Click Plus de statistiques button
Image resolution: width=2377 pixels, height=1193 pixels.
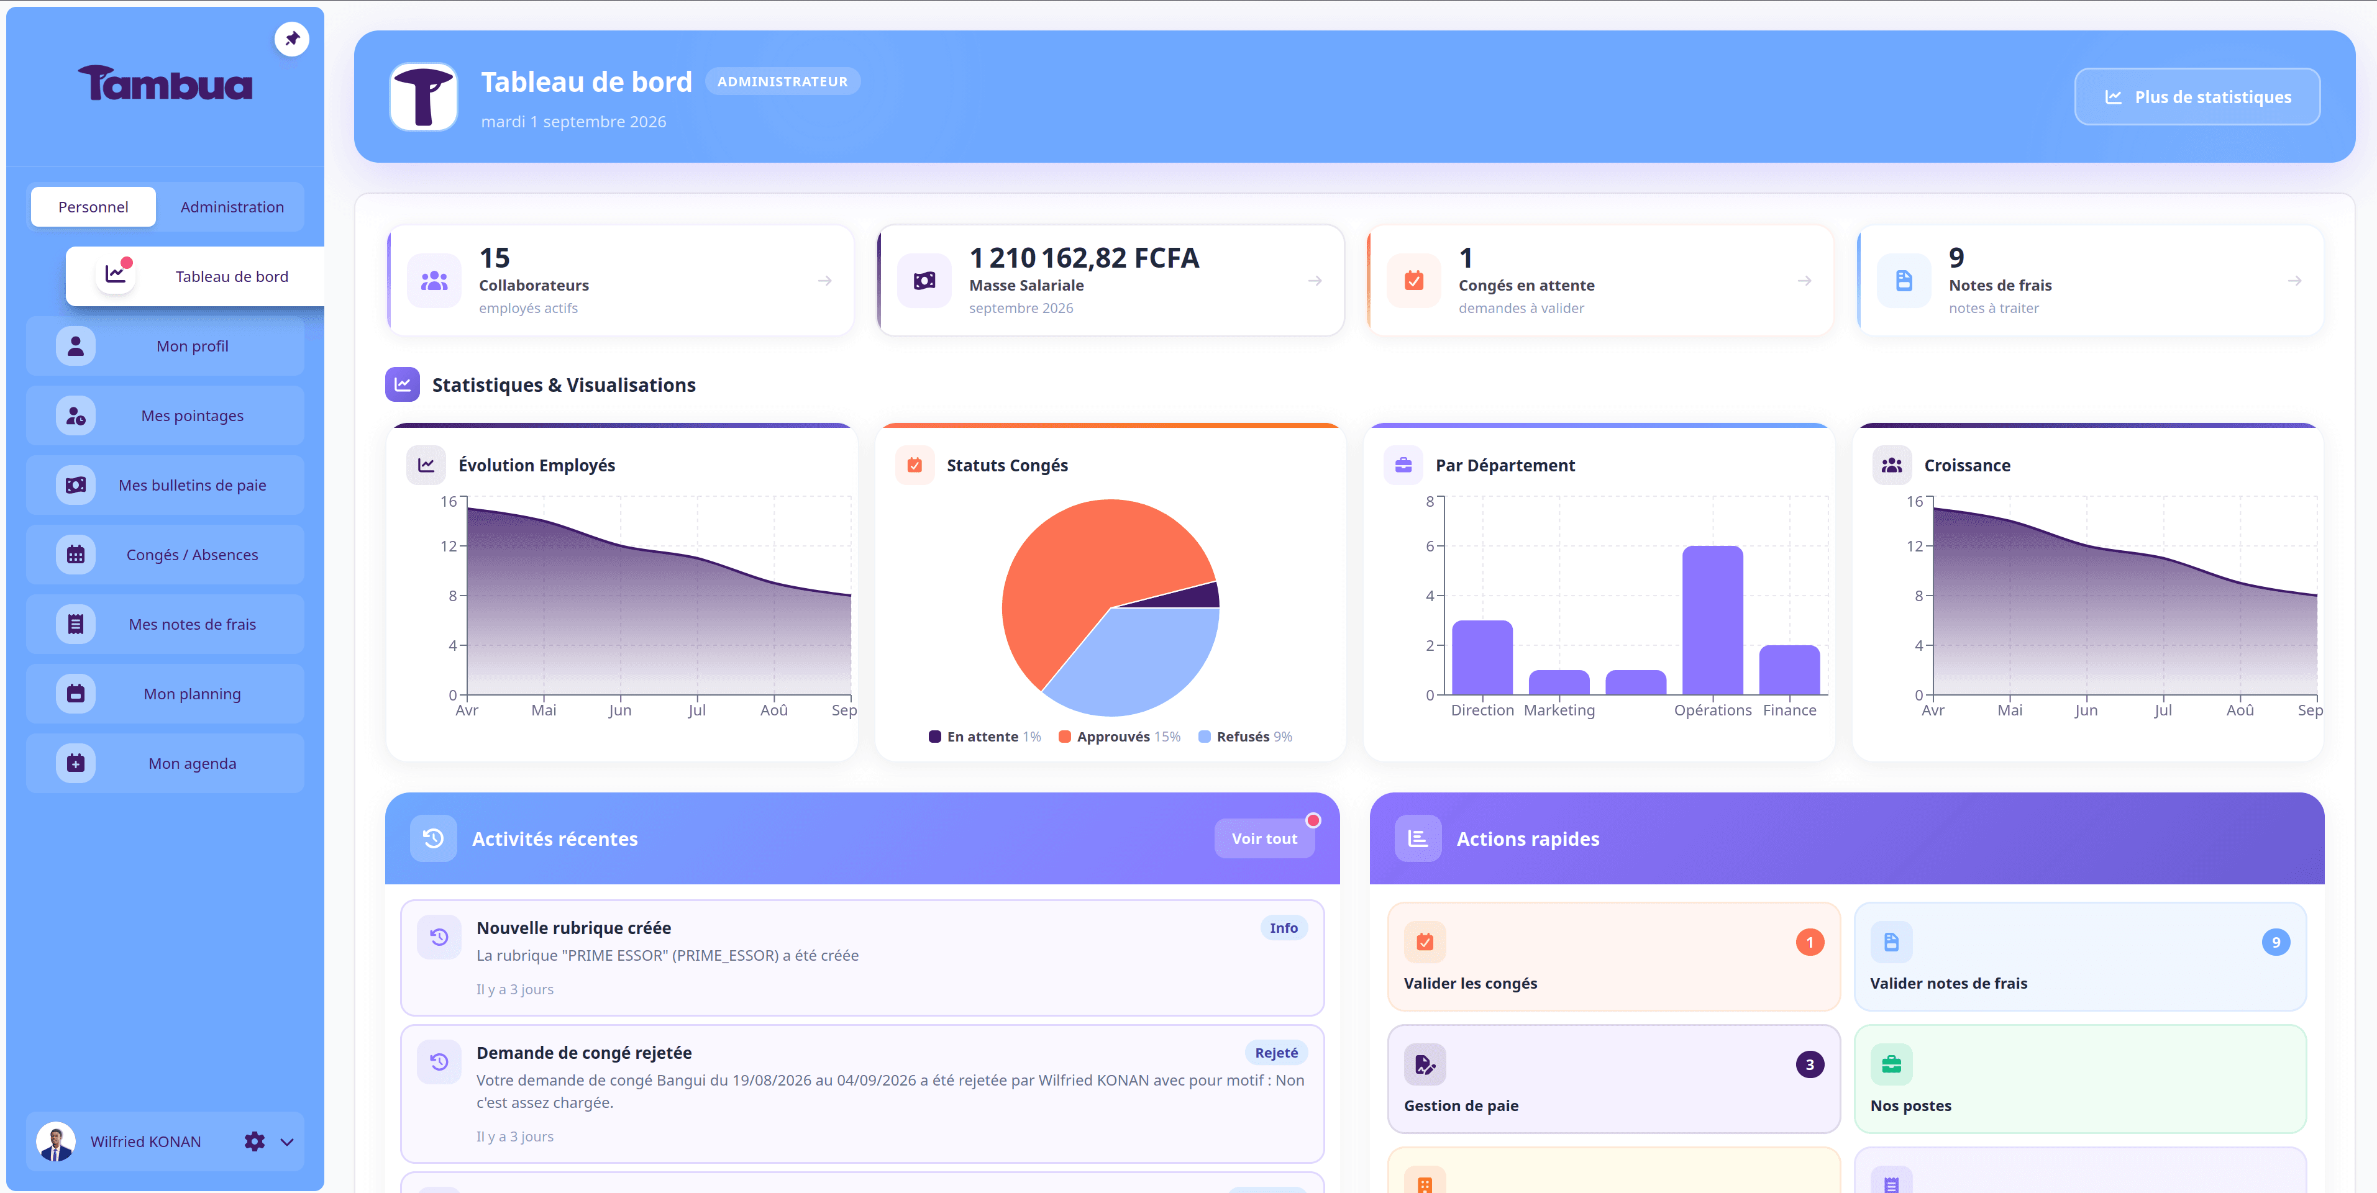[x=2197, y=96]
